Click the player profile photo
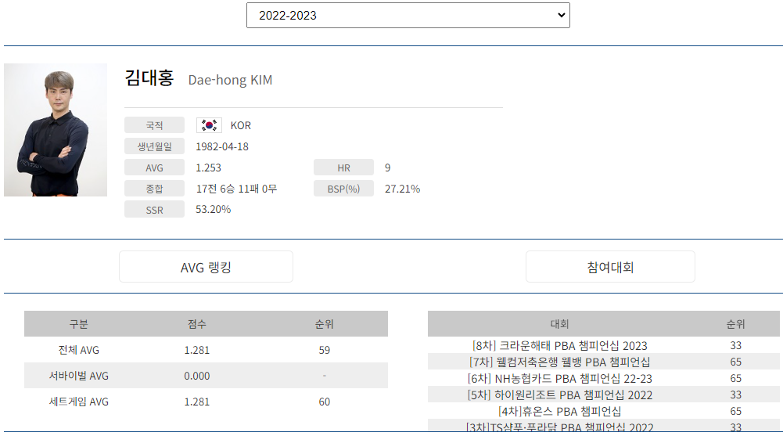 [x=56, y=130]
